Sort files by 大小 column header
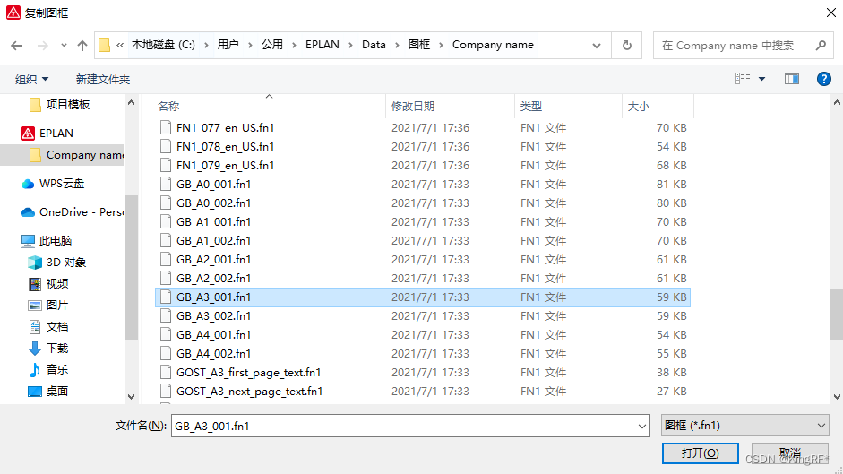This screenshot has height=474, width=843. coord(639,106)
